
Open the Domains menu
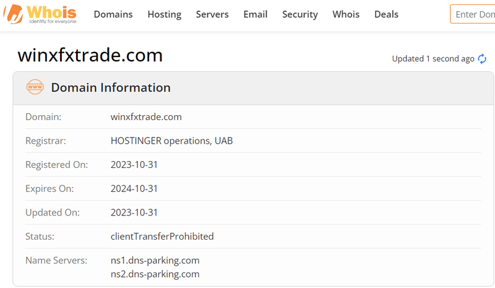(113, 14)
